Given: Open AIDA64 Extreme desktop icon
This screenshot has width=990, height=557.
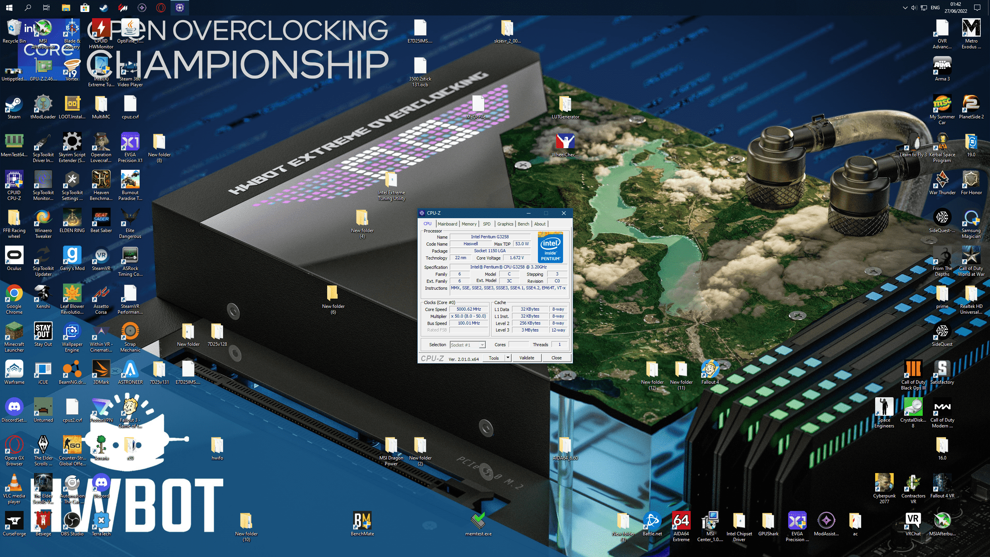Looking at the screenshot, I should click(x=681, y=527).
